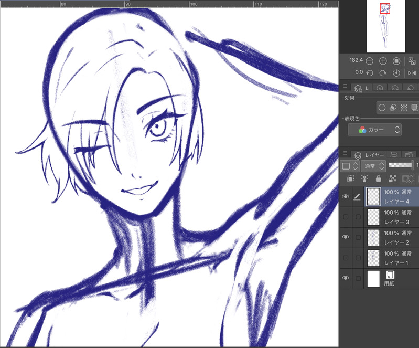Viewport: 419px width, 348px height.
Task: Rotate canvas right (clockwise arrow)
Action: point(383,73)
